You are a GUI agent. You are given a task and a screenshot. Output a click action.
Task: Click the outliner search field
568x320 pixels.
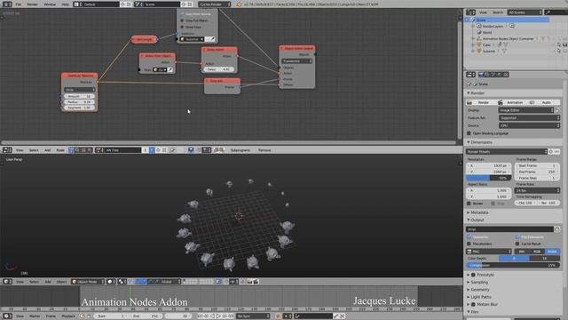pyautogui.click(x=556, y=12)
